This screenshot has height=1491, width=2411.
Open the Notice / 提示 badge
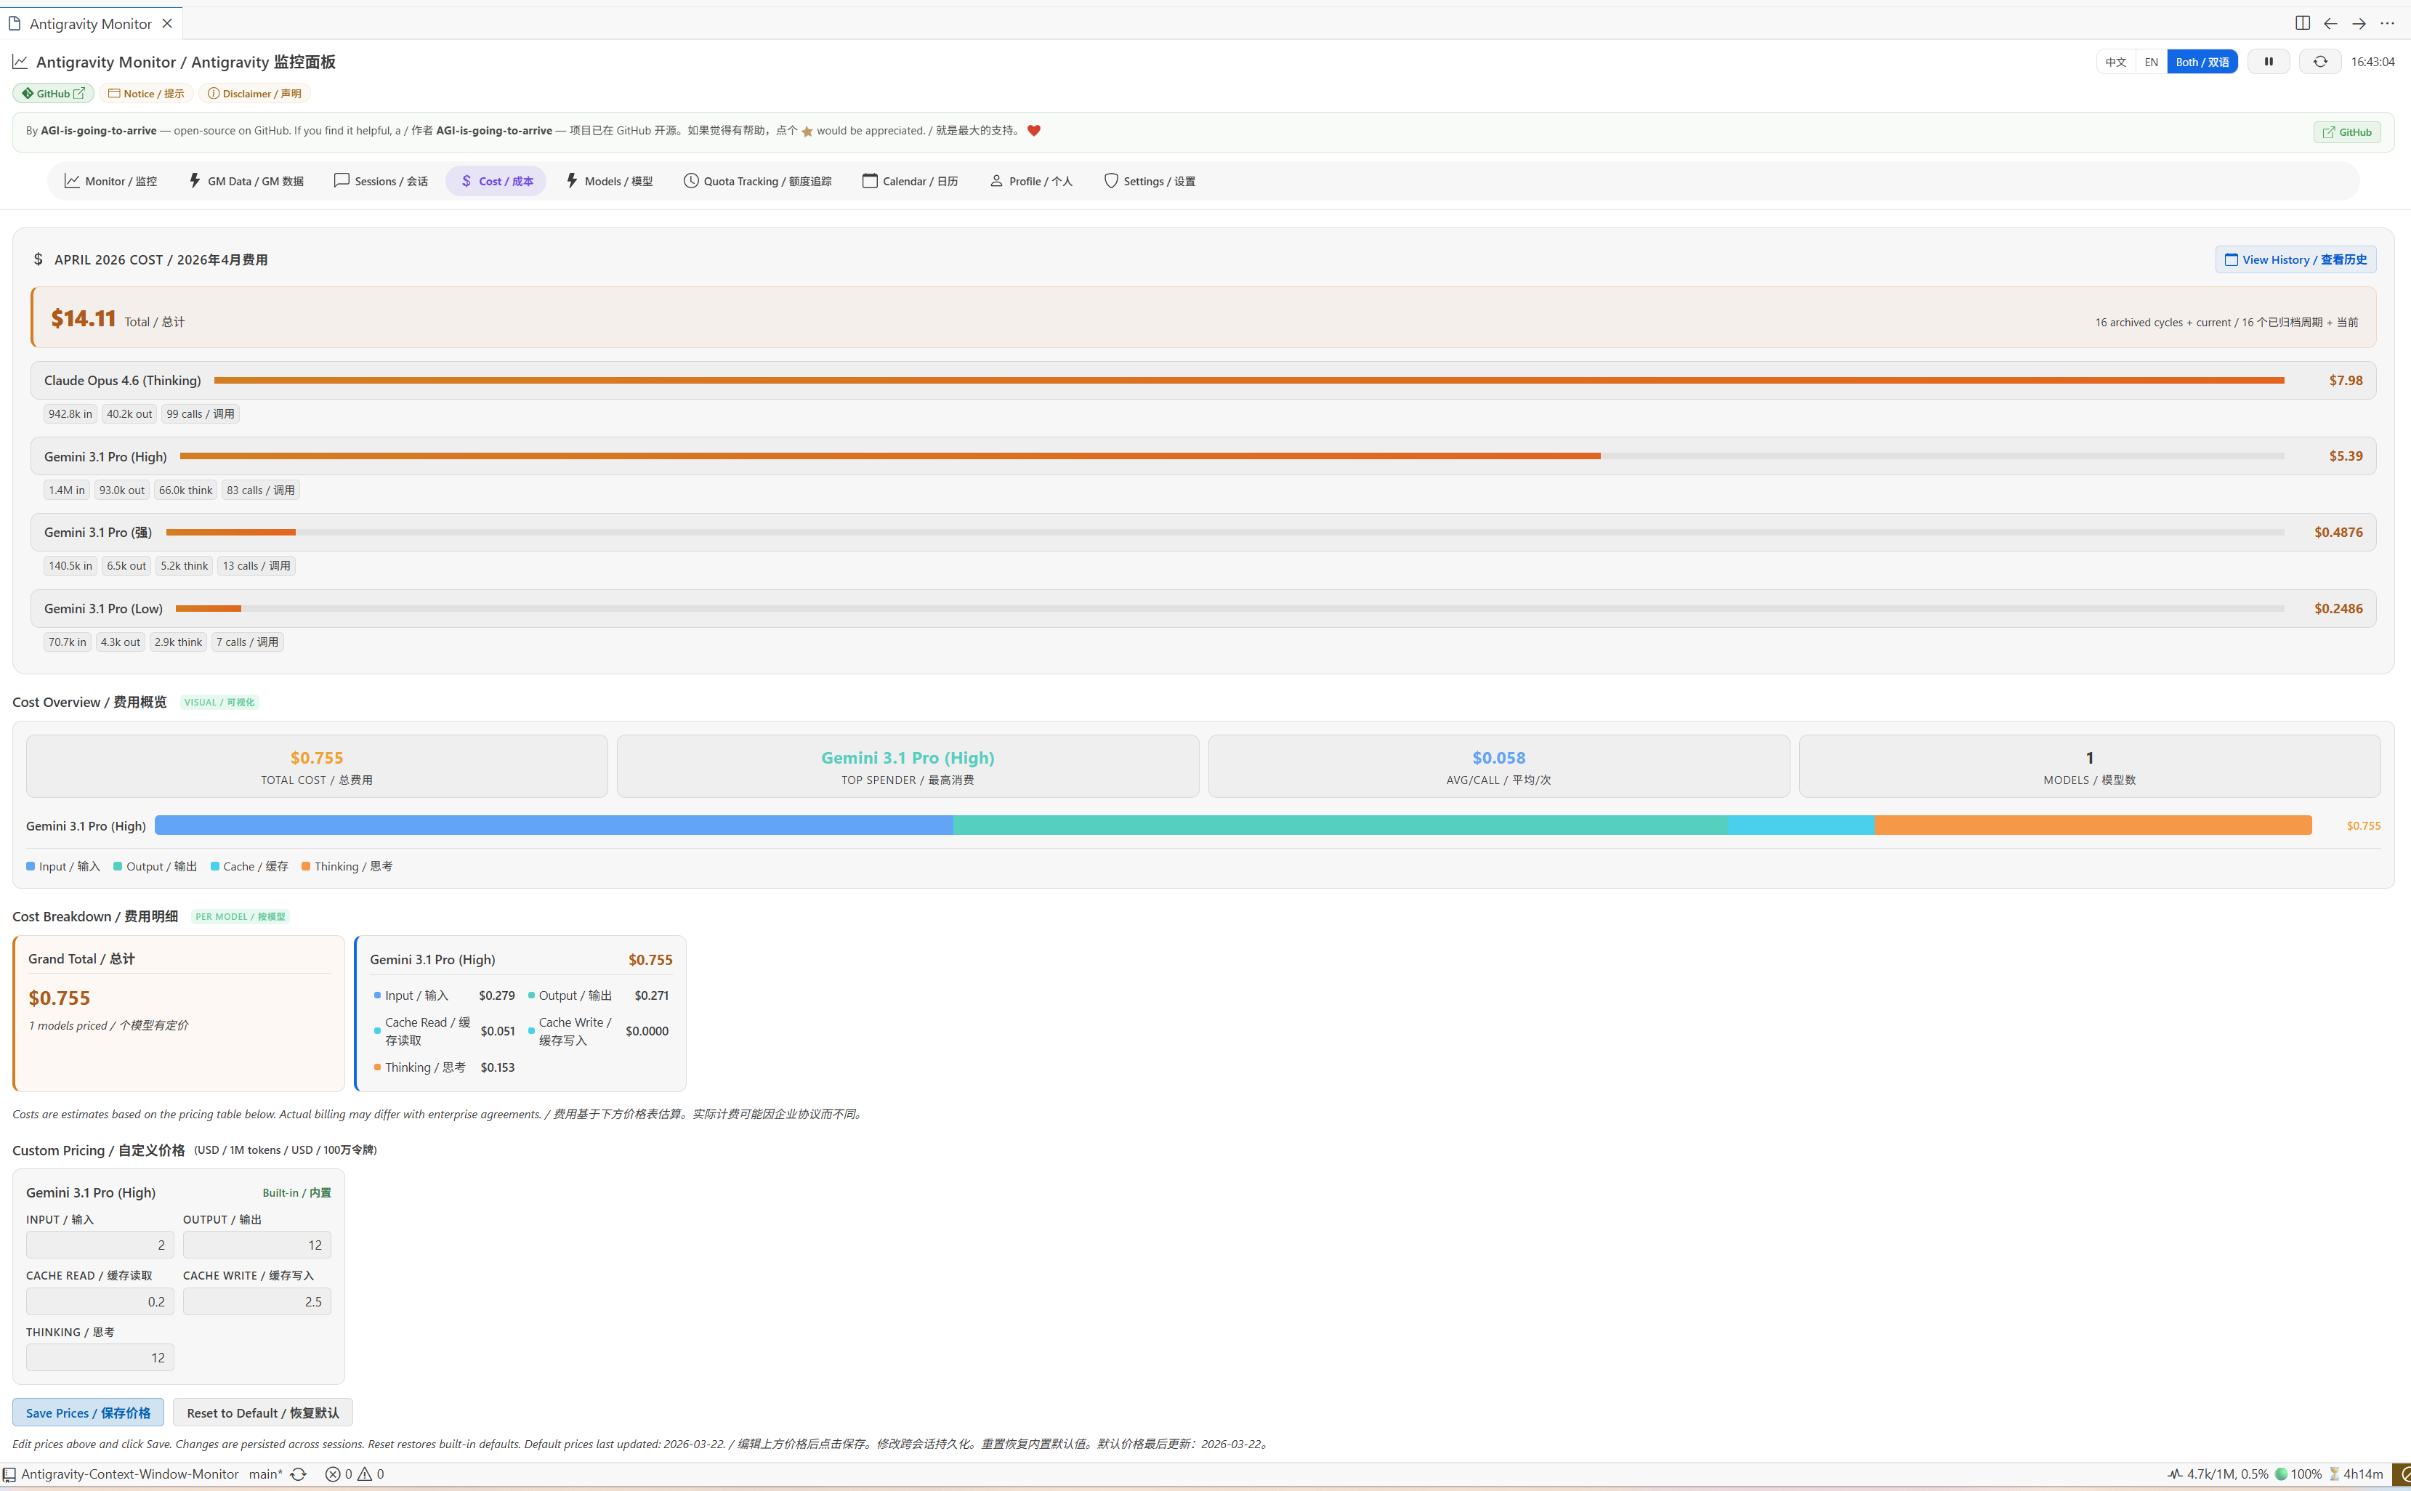(146, 94)
